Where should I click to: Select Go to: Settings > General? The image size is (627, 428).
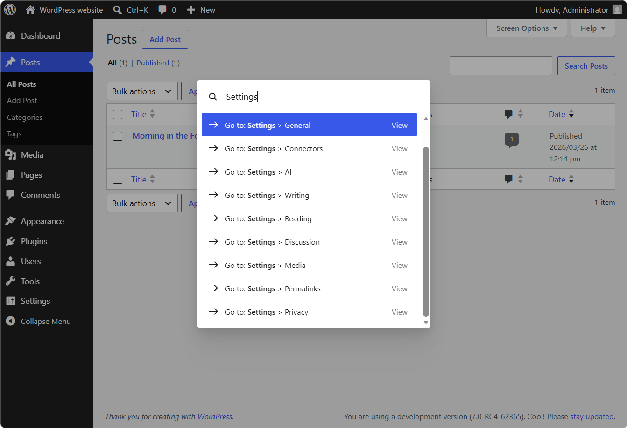(309, 125)
